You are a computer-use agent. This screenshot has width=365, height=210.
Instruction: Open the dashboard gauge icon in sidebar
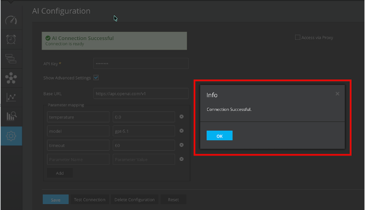click(11, 20)
